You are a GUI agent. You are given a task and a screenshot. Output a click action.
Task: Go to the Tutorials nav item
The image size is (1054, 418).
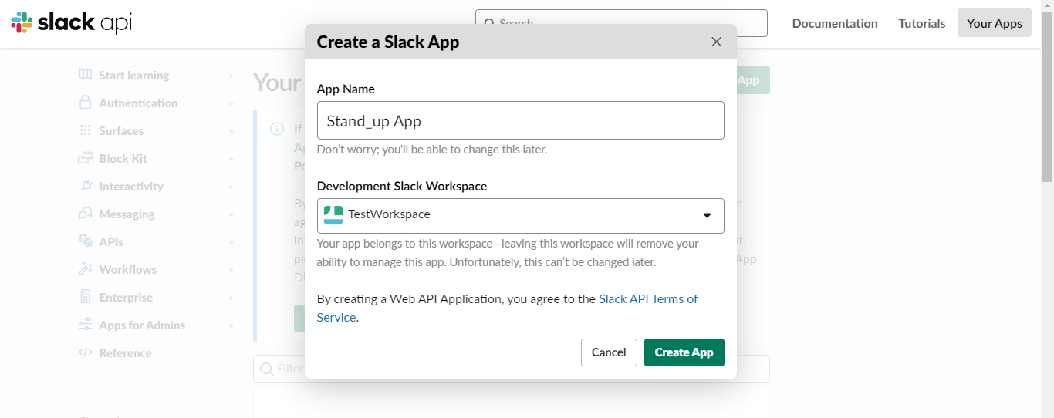pyautogui.click(x=921, y=23)
